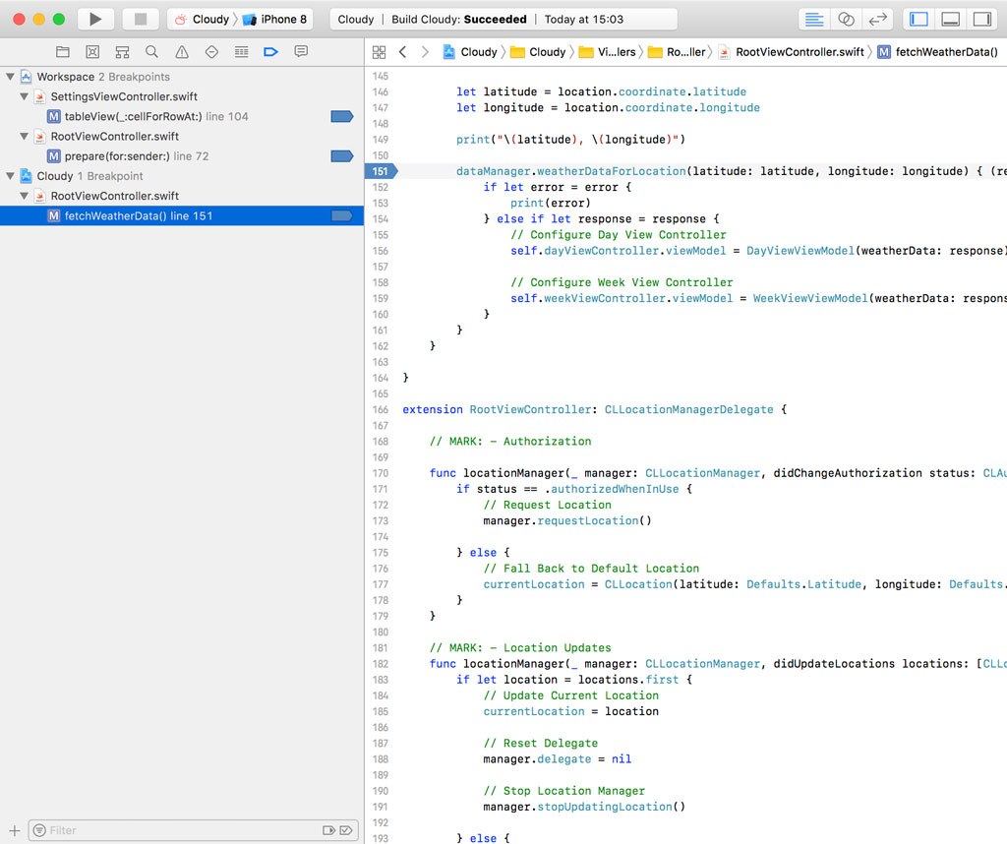Viewport: 1007px width, 844px height.
Task: Open the related items grid icon
Action: [380, 52]
